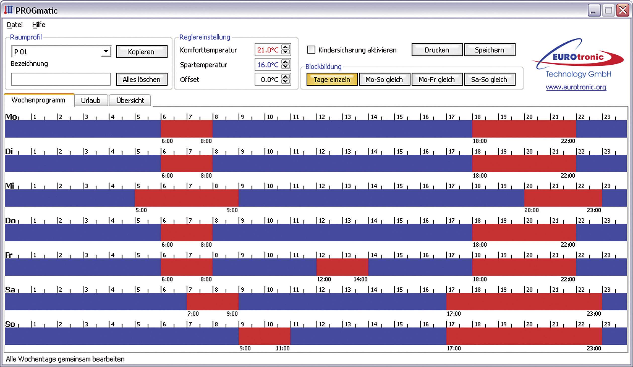Screen dimensions: 633x367
Task: Switch block mode to Sa-So gleich
Action: click(x=489, y=79)
